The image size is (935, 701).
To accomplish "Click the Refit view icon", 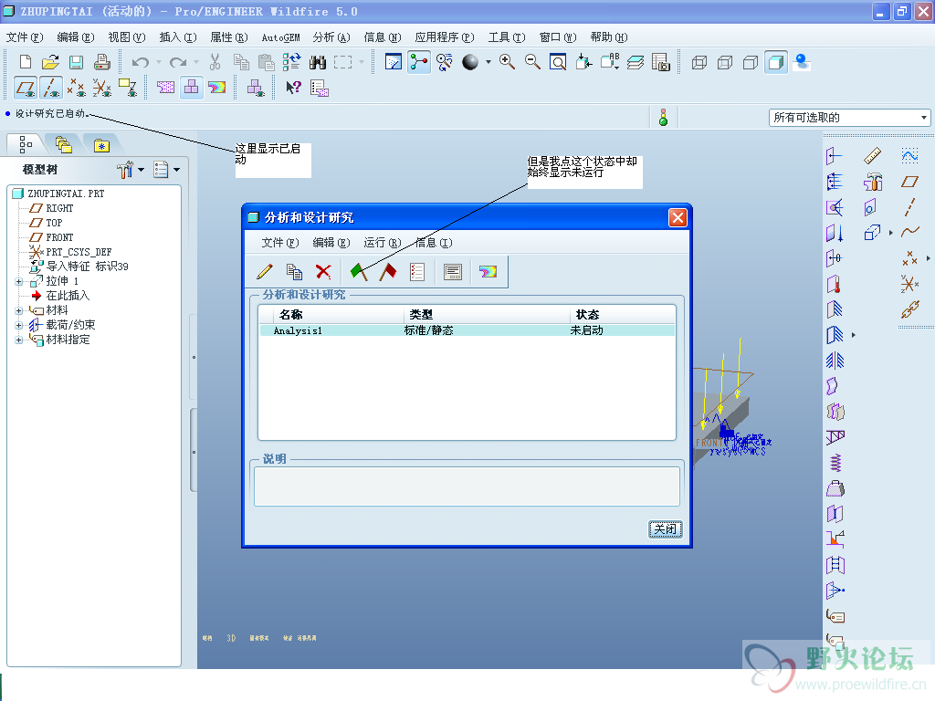I will point(558,62).
